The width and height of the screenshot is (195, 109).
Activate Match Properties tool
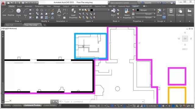[x=127, y=14]
